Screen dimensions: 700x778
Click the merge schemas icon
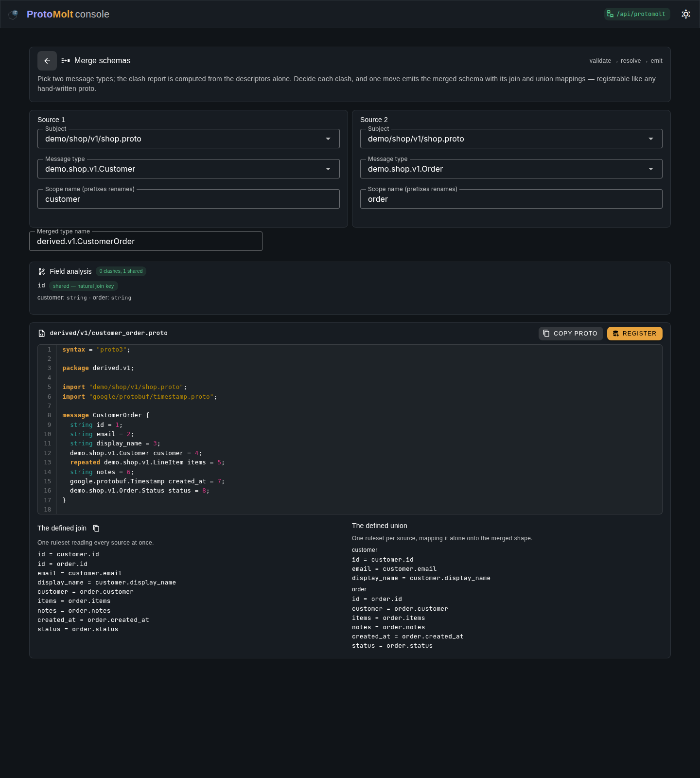[66, 61]
